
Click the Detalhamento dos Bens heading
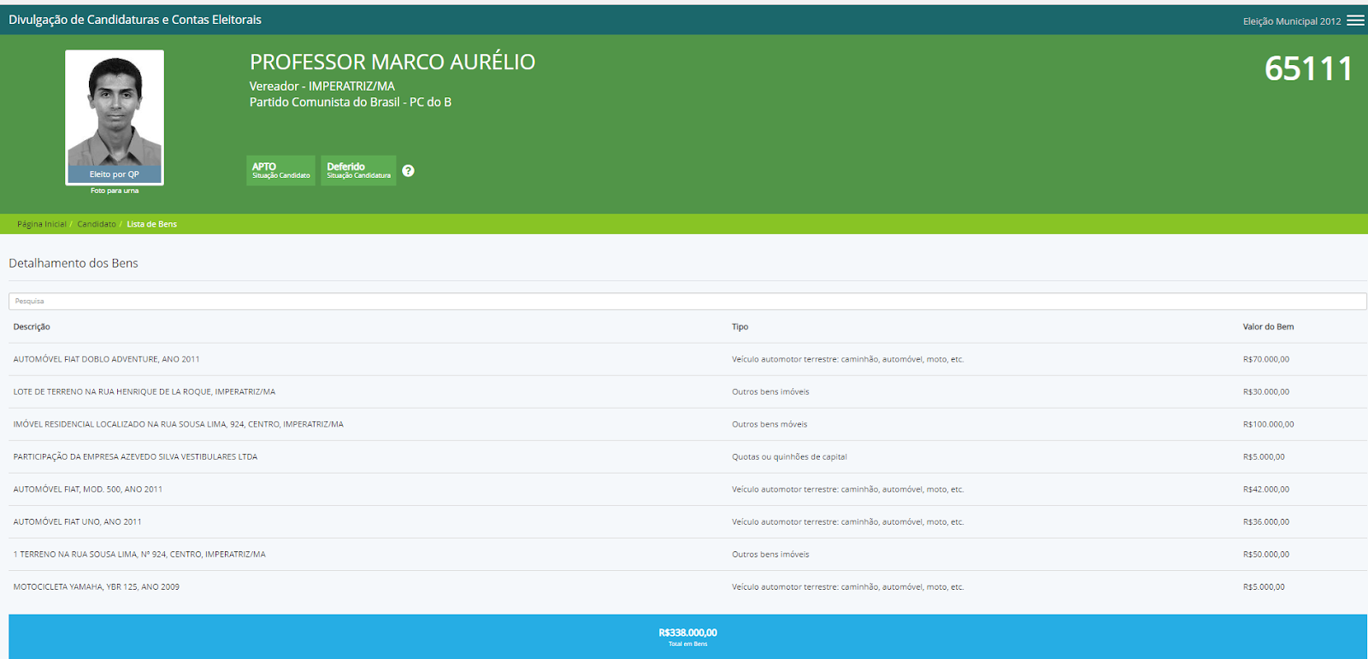(74, 263)
